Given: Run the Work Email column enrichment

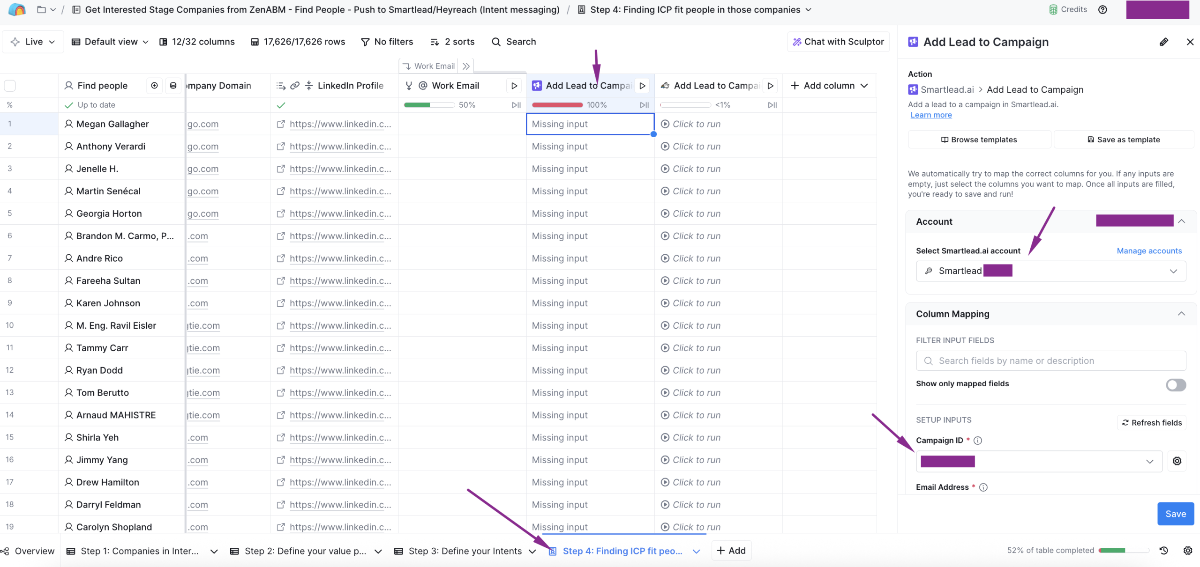Looking at the screenshot, I should [x=514, y=85].
